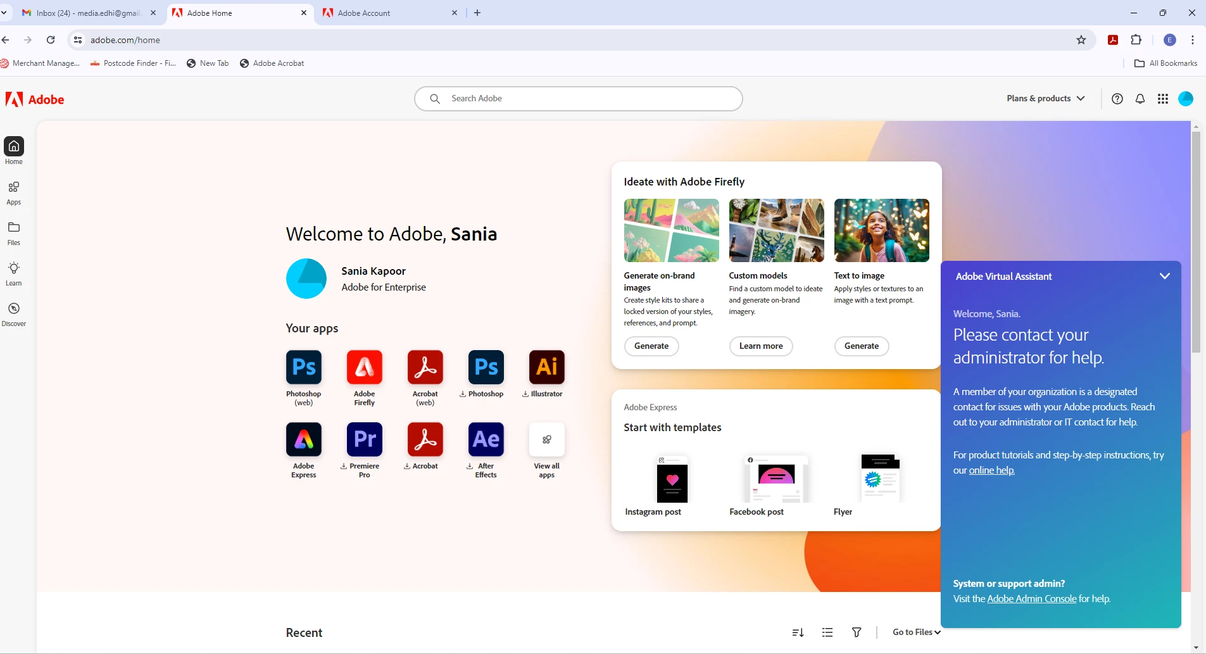Open Chrome three-dot menu
This screenshot has height=654, width=1206.
tap(1193, 40)
